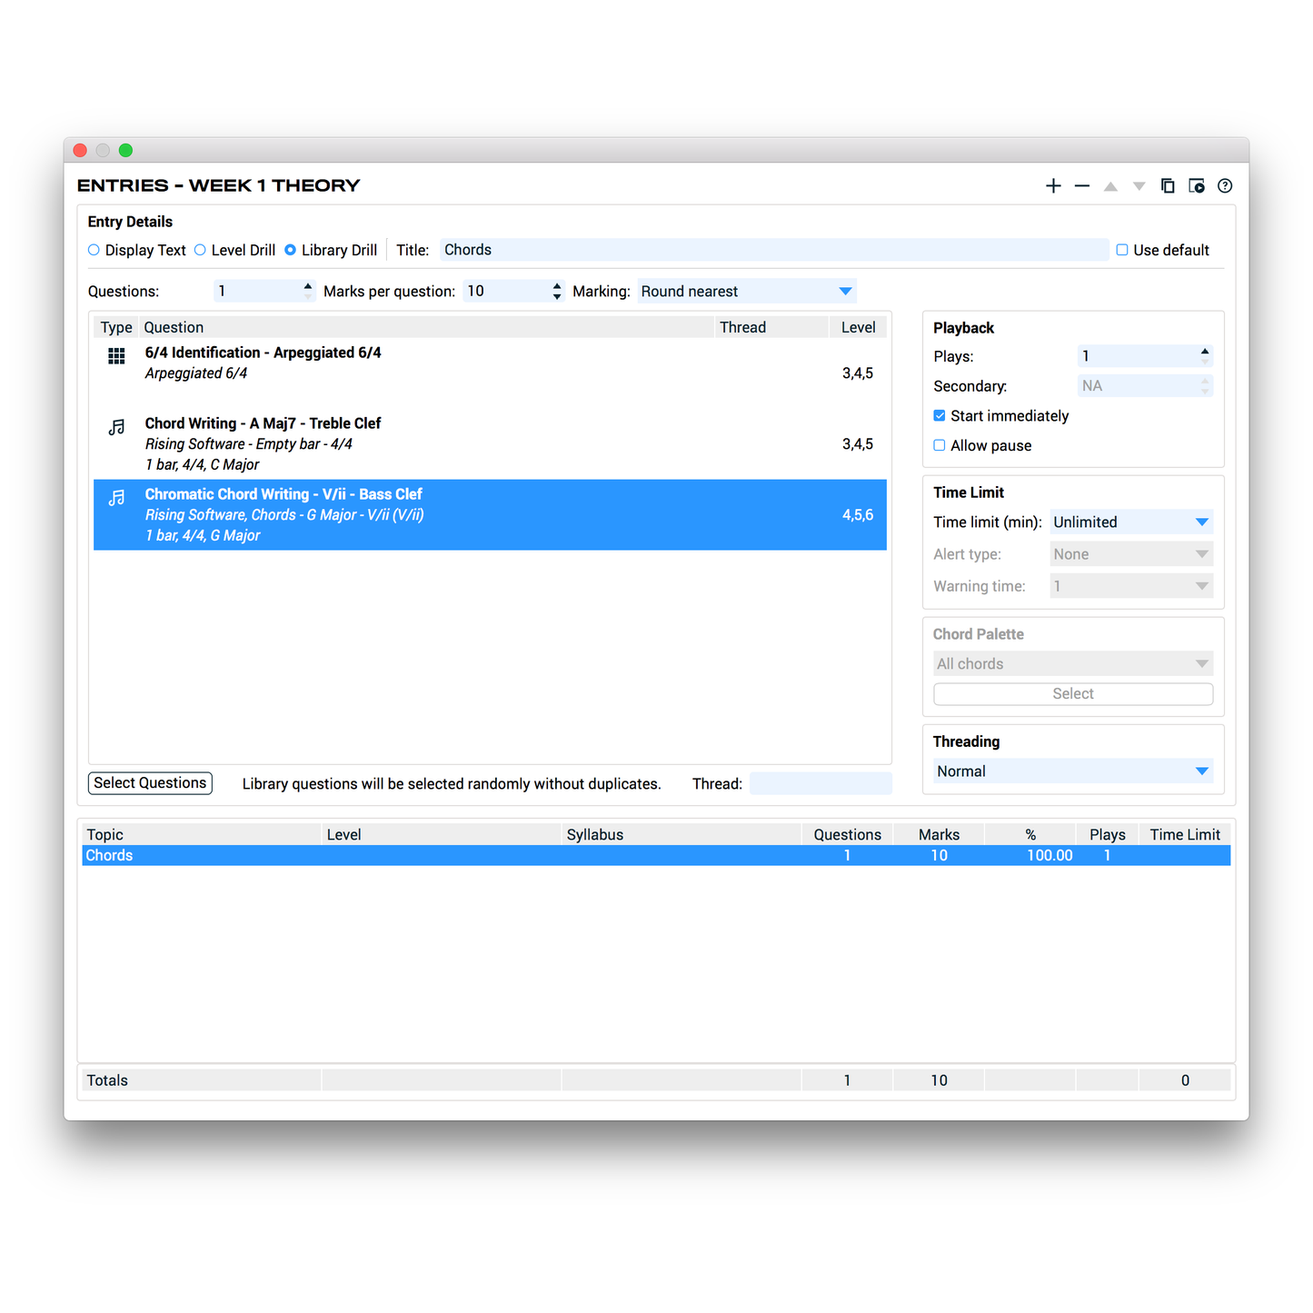Increase Marks per question with the stepper

[x=556, y=285]
